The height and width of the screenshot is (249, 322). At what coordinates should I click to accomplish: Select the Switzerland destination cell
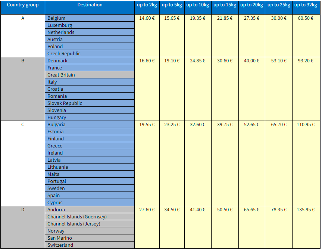pos(90,245)
